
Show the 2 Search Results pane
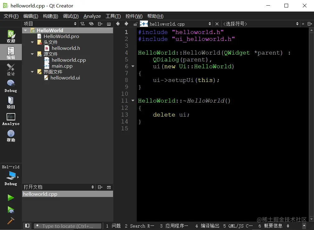(x=140, y=226)
